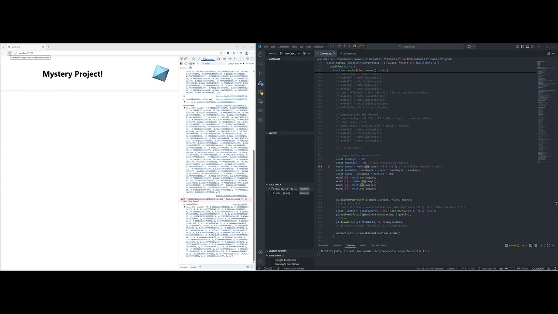Open the Search view in VS Code
Screen dimensions: 558x314
coord(260,64)
